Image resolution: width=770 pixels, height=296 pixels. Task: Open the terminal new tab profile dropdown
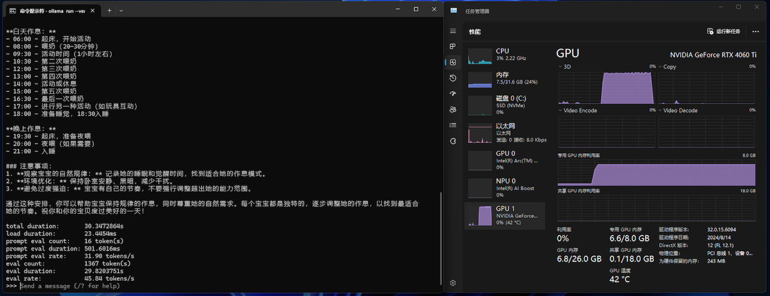pyautogui.click(x=121, y=10)
